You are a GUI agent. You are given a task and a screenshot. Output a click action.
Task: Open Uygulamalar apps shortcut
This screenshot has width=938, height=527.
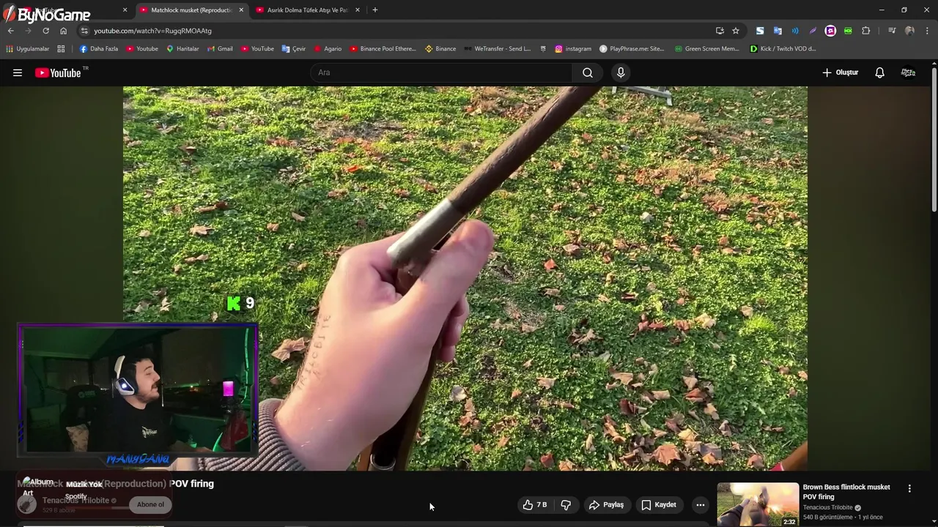(x=27, y=49)
